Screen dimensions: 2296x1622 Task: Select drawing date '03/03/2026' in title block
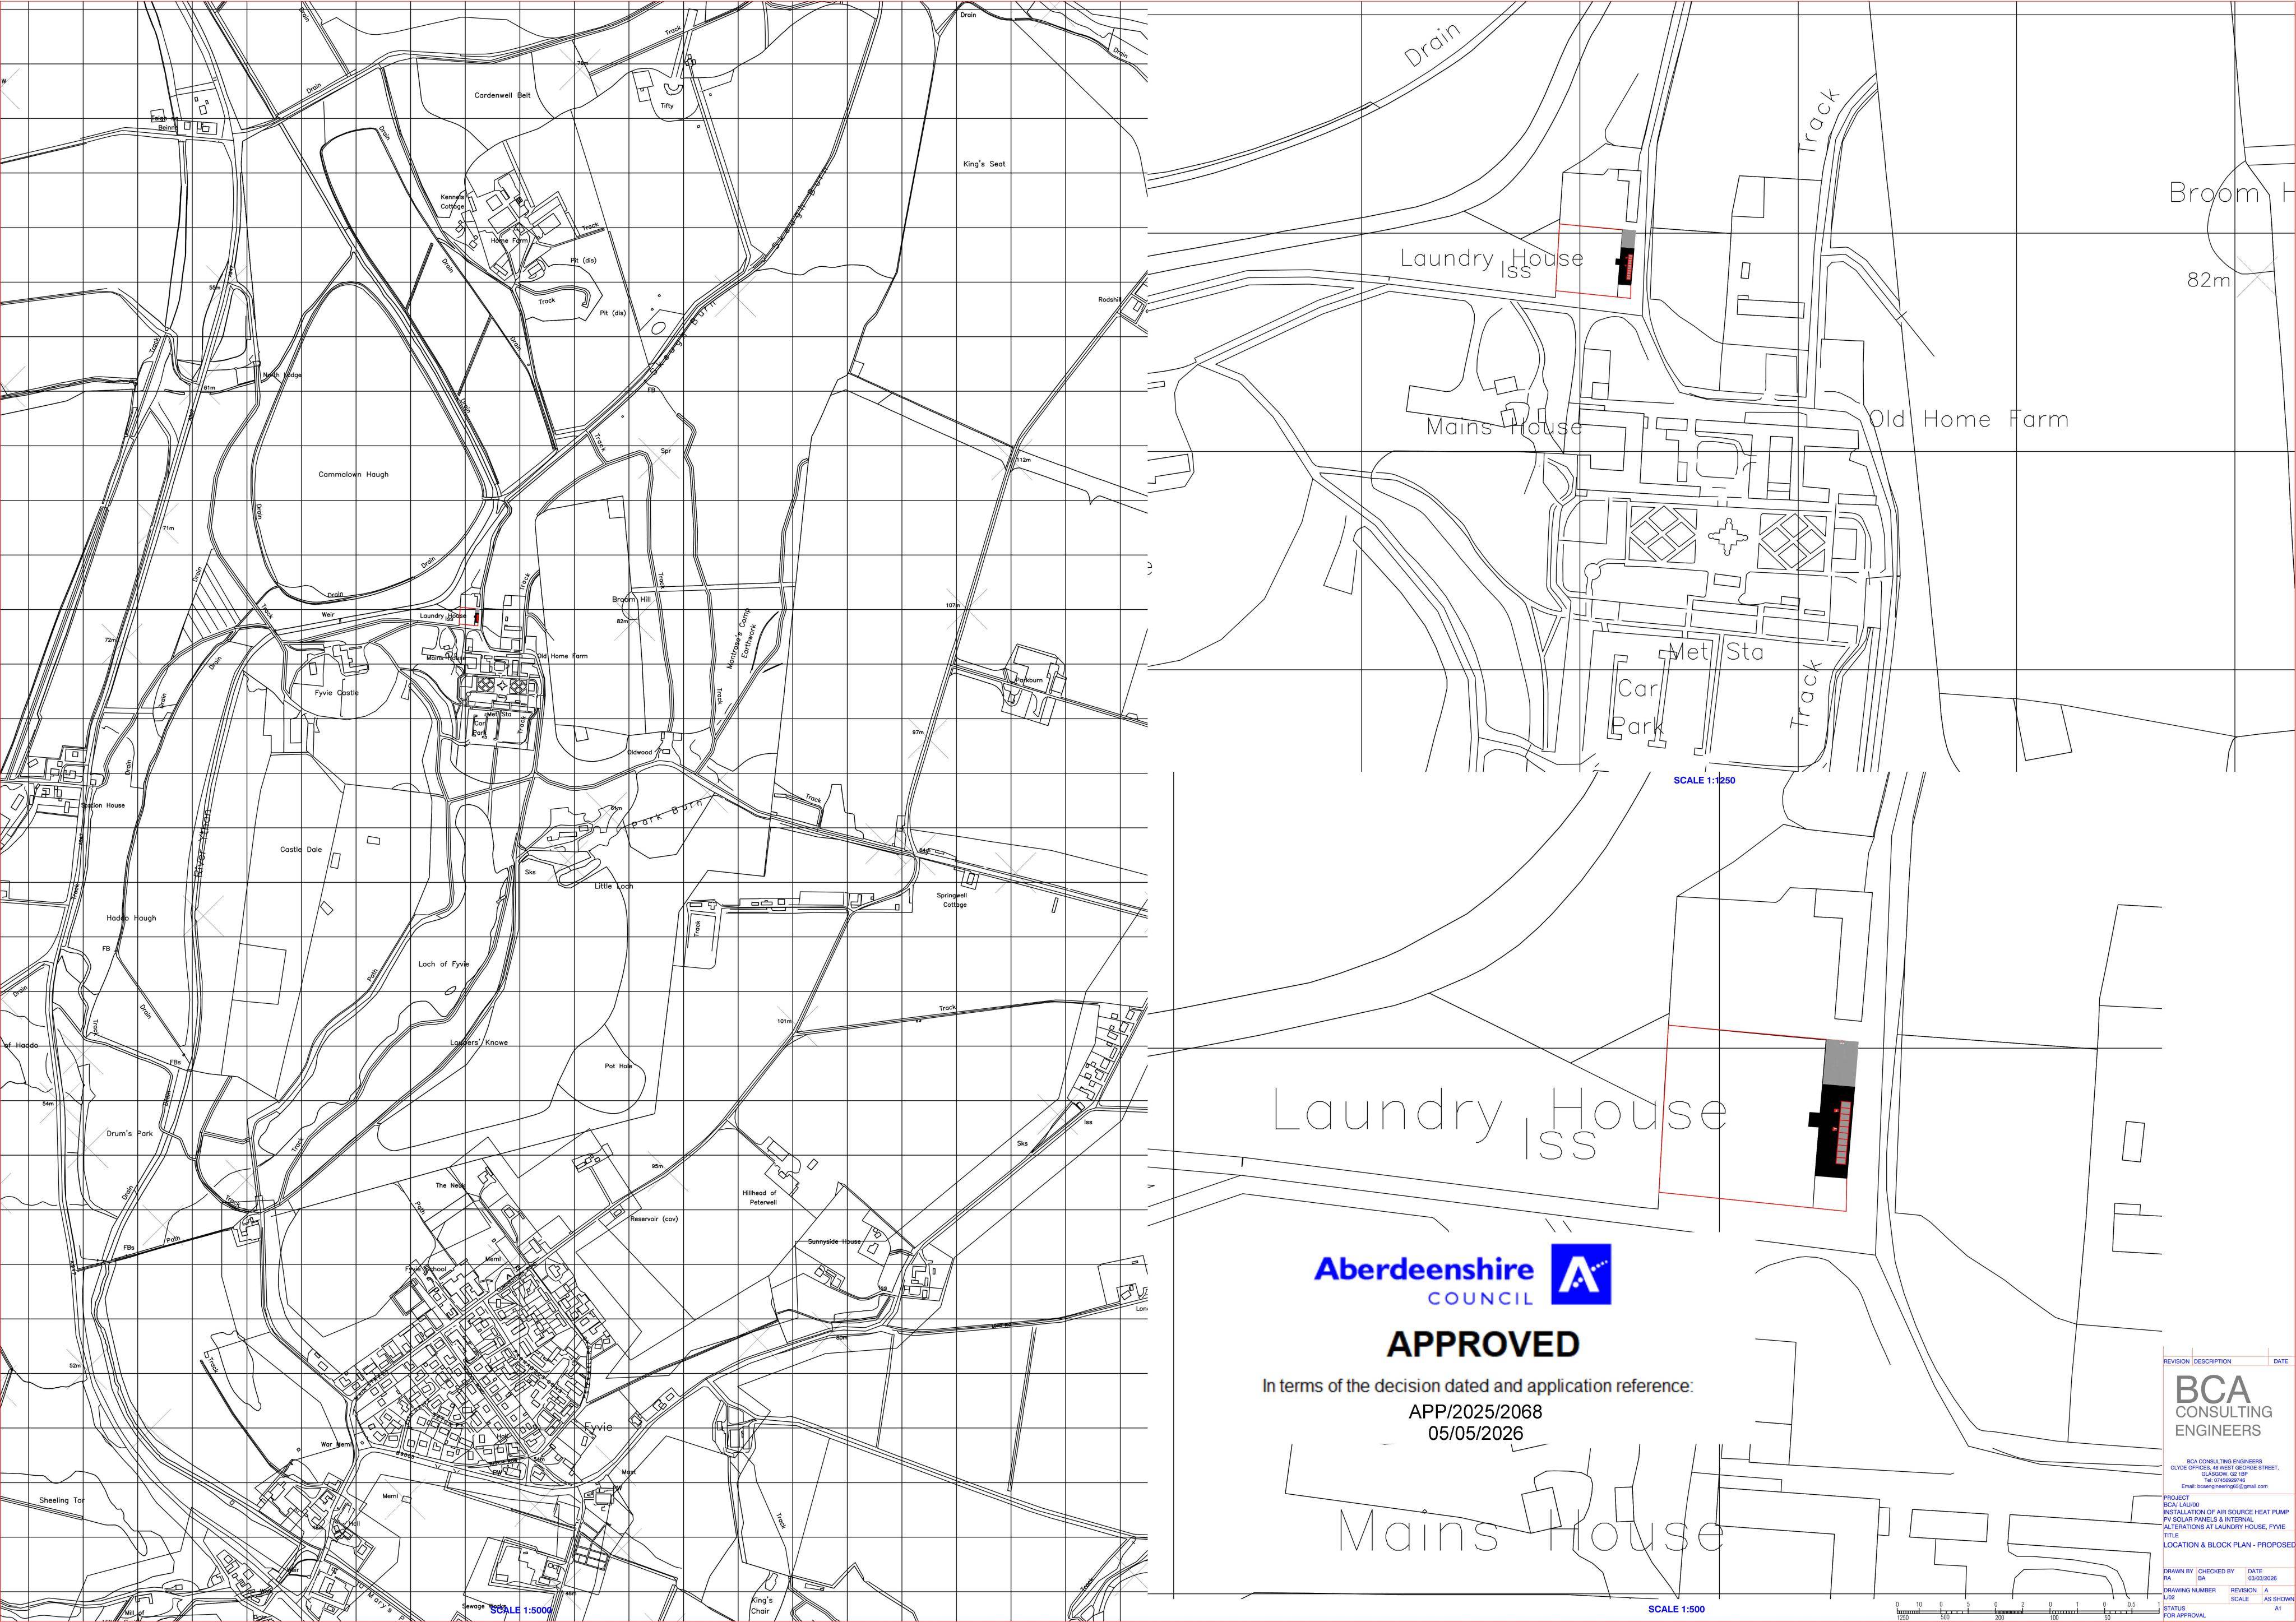pos(2262,1578)
